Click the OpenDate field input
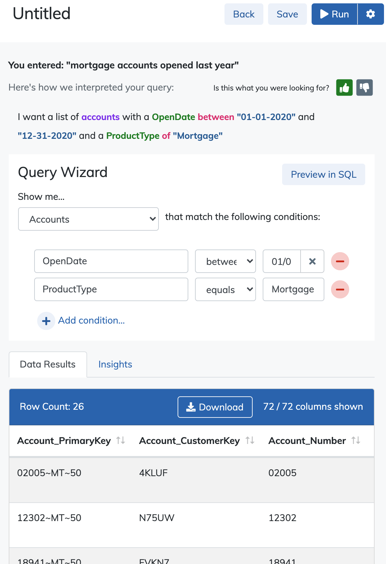Screen dimensions: 386x564 [111, 261]
